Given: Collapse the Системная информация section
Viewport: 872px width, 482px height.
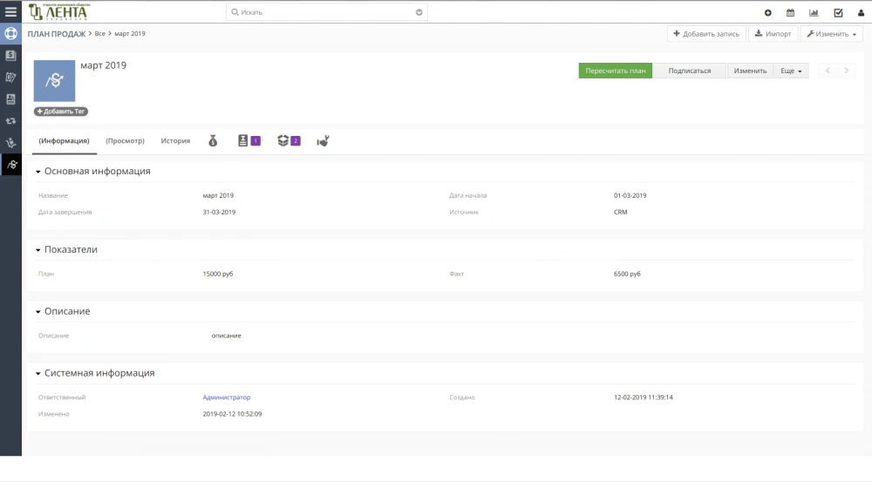Looking at the screenshot, I should (37, 374).
